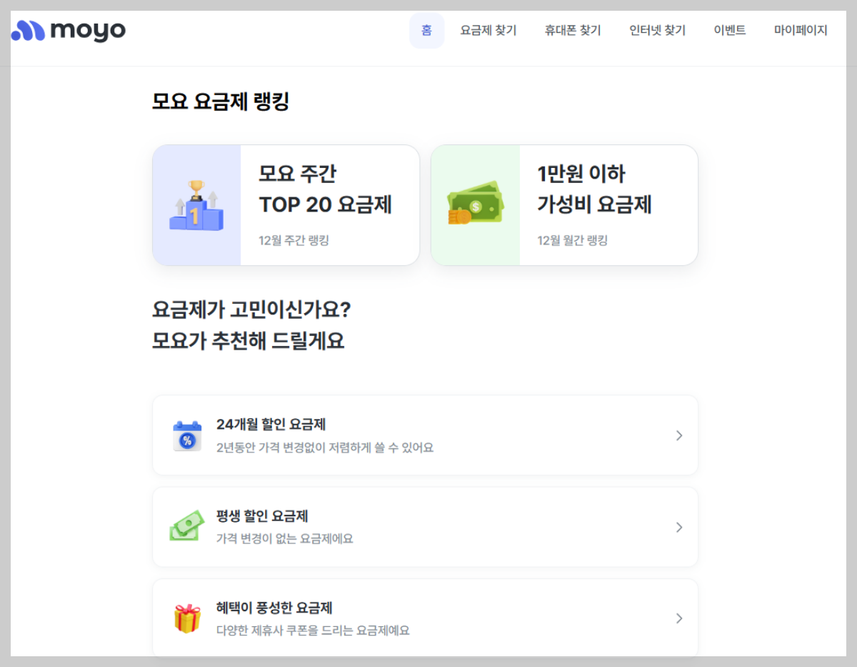Select the 홈 tab in navigation
Viewport: 857px width, 667px height.
(x=427, y=30)
